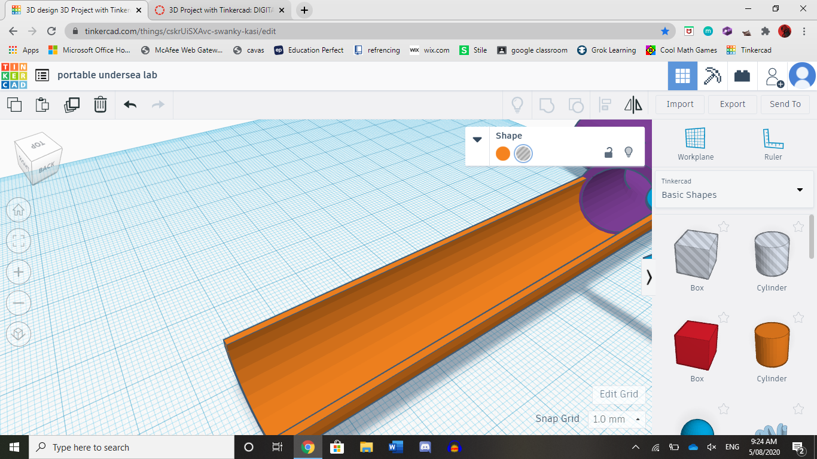Switch to orthographic view cube icon
Screen dimensions: 817x459
[x=19, y=334]
